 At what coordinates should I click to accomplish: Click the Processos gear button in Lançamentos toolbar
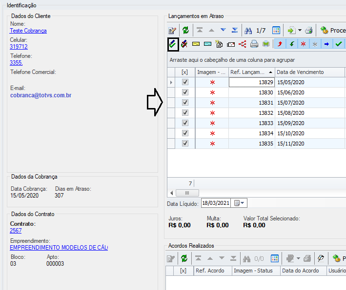click(333, 30)
